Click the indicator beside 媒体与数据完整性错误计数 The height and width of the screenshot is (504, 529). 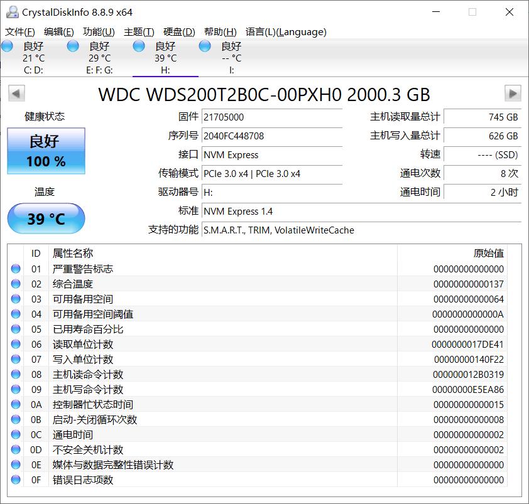pos(17,464)
